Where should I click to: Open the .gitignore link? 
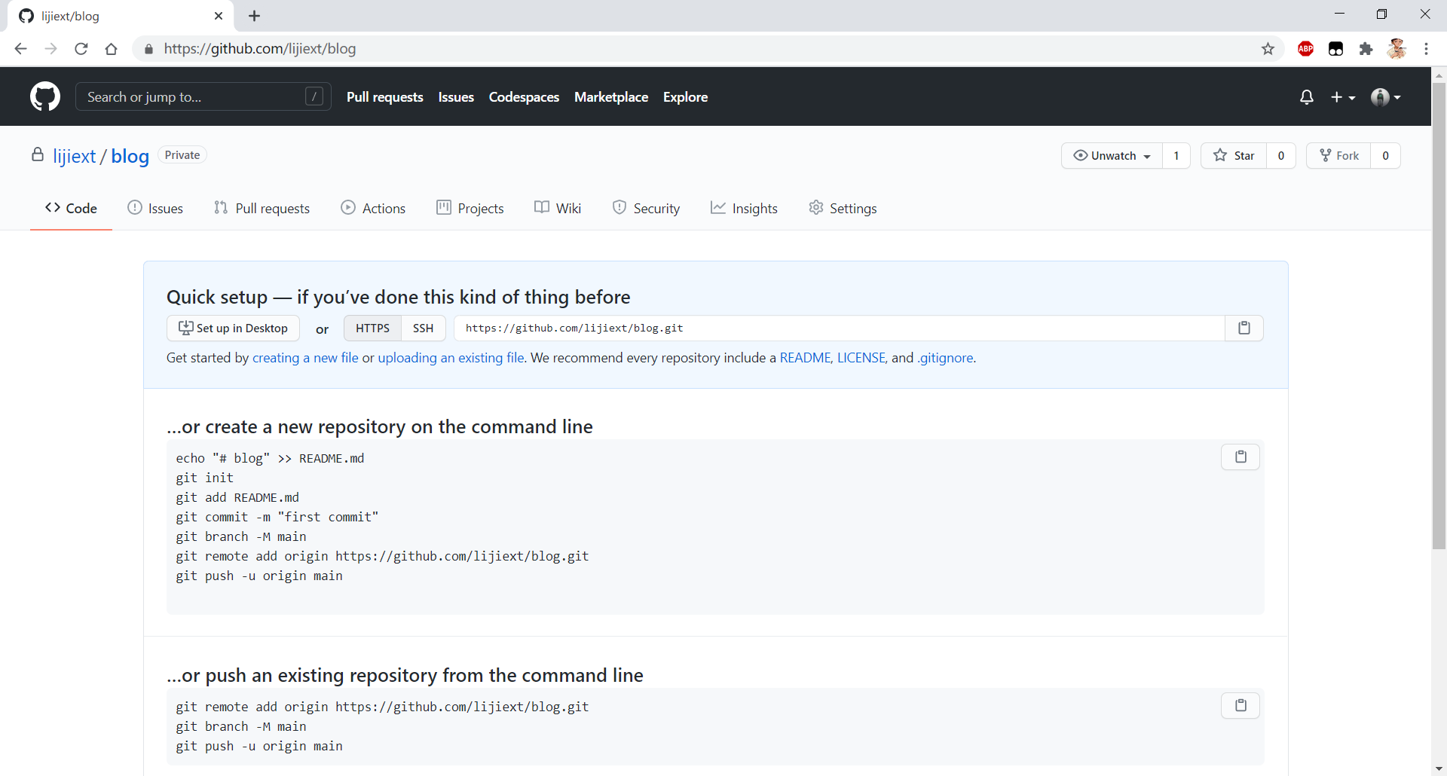pos(945,358)
